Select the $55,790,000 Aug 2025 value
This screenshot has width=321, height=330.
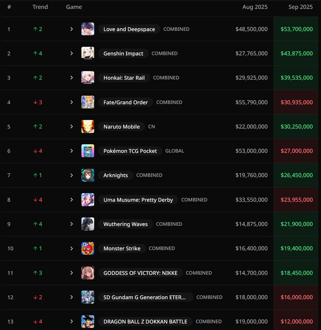[x=252, y=102]
